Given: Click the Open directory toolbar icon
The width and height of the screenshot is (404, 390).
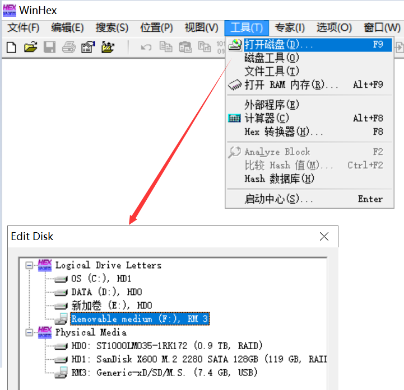Looking at the screenshot, I should point(108,48).
